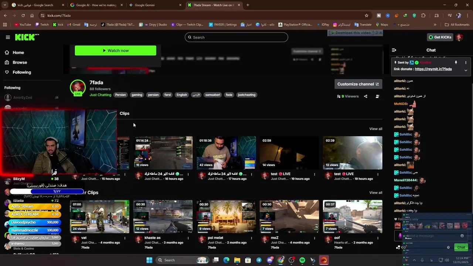473x266 pixels.
Task: Click View all for Clips row
Action: pyautogui.click(x=375, y=193)
